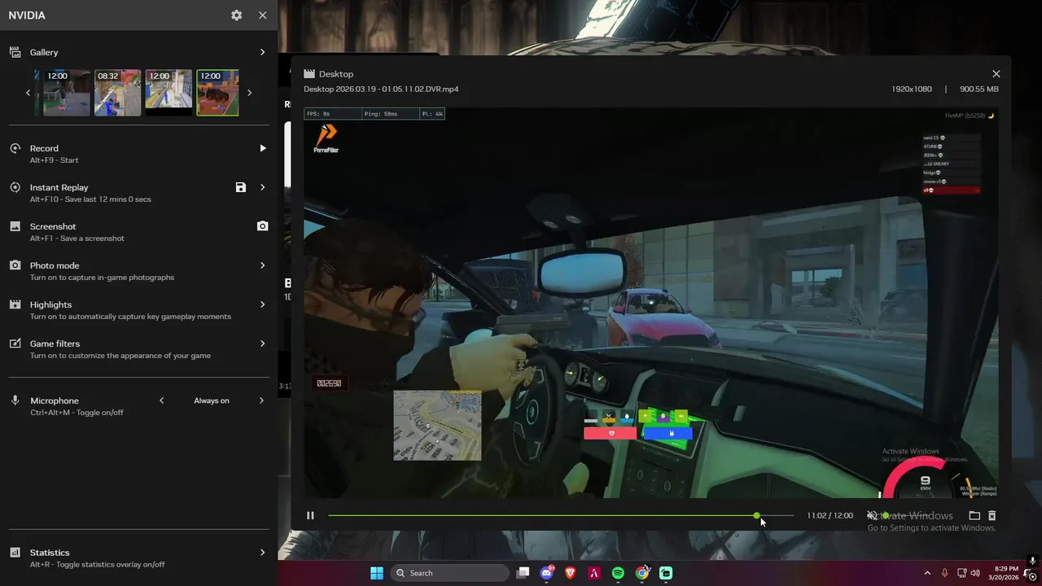Toggle the taskbar microphone tray icon

[944, 573]
